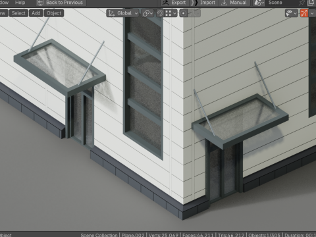The width and height of the screenshot is (316, 237).
Task: Open the viewport visibility and selectability dropdown
Action: pos(291,13)
